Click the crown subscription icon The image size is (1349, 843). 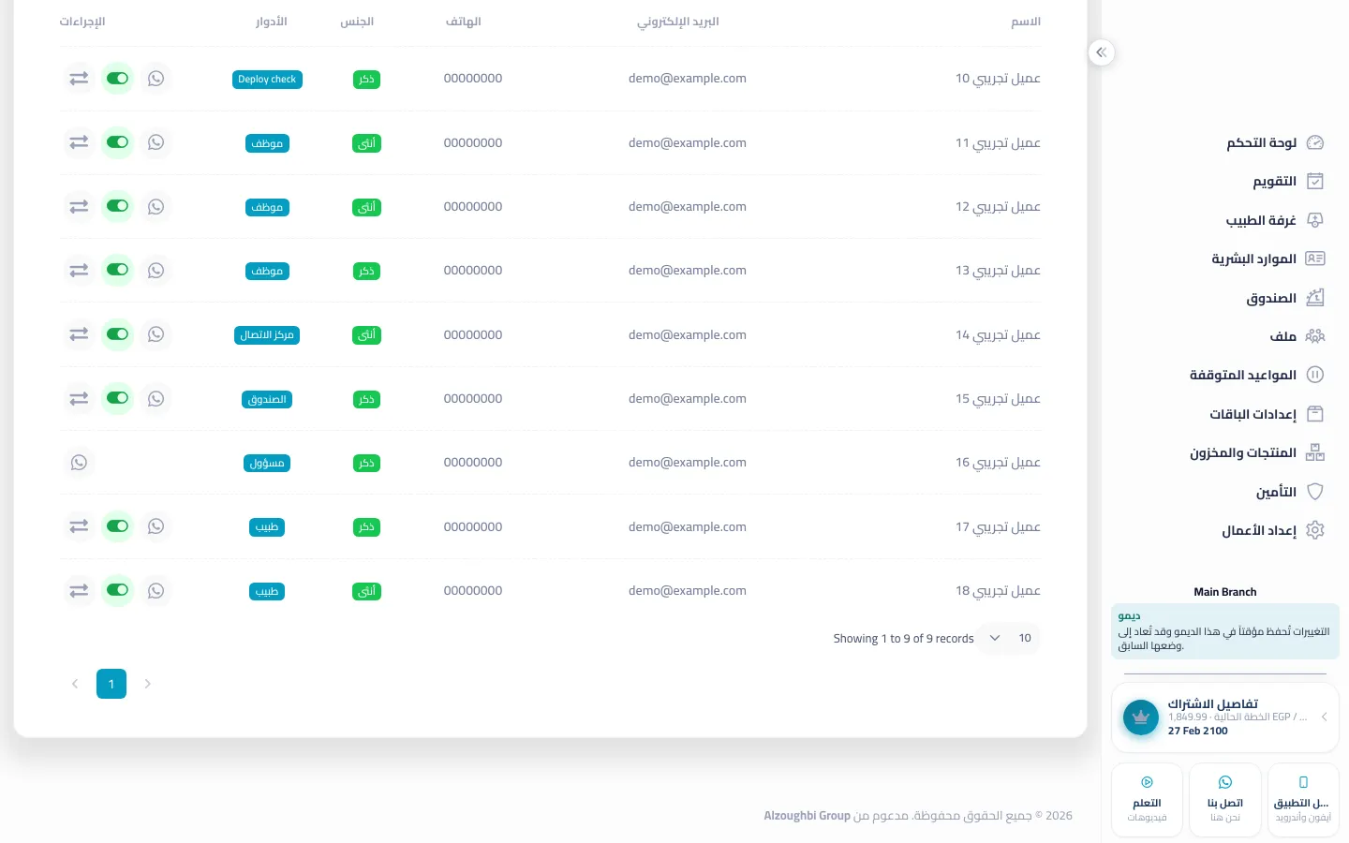click(1141, 717)
